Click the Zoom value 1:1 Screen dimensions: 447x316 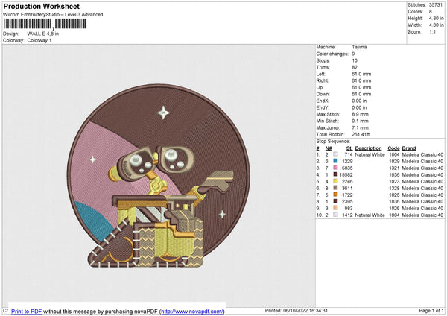coord(432,31)
